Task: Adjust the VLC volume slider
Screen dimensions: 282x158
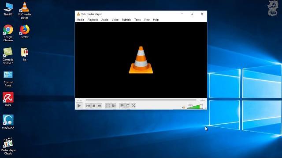Action: coord(195,107)
